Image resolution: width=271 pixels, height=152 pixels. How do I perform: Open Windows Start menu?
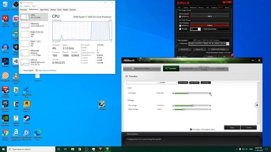coord(3,149)
